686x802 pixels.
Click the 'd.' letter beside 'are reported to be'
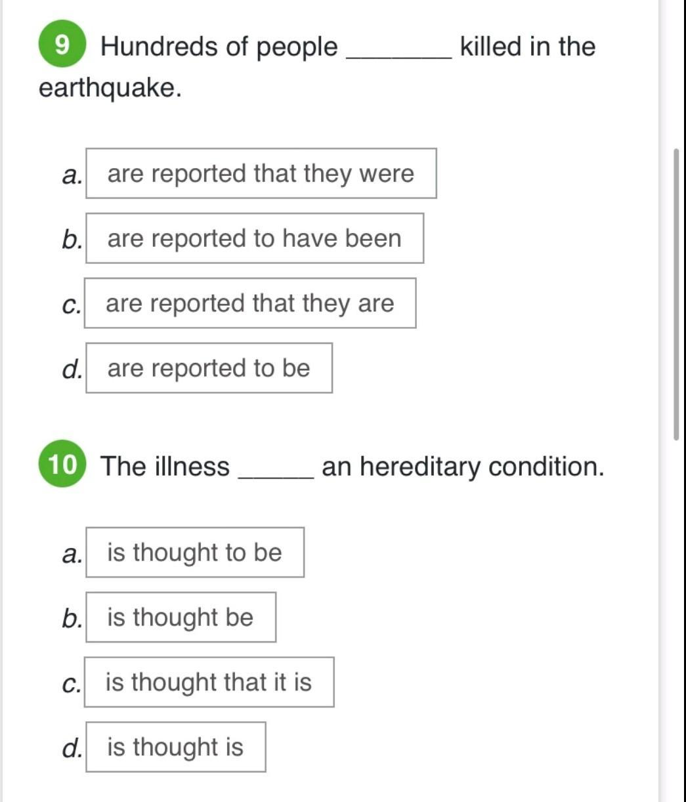[x=71, y=369]
